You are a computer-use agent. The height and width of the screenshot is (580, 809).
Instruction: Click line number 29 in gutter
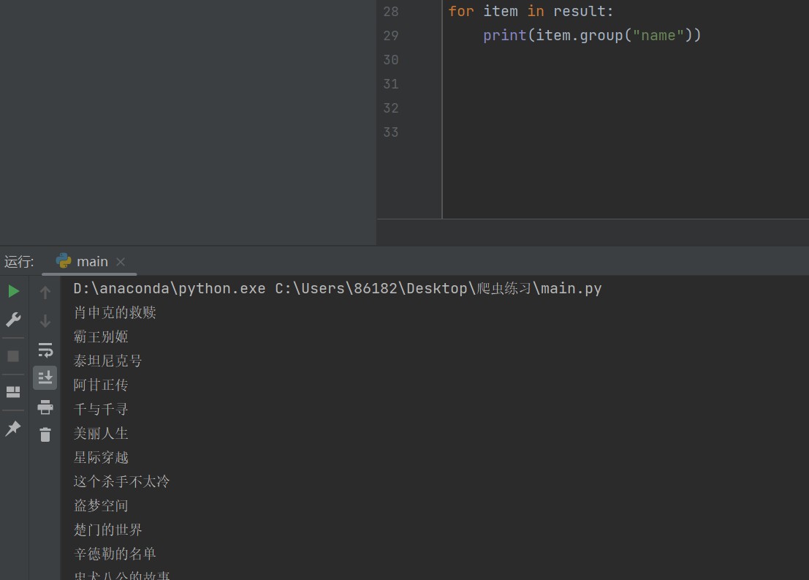391,36
